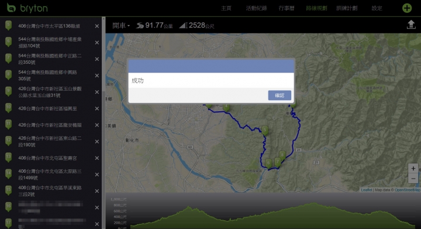The width and height of the screenshot is (421, 229).
Task: Click marker 12 icon in waypoint list
Action: click(x=9, y=141)
